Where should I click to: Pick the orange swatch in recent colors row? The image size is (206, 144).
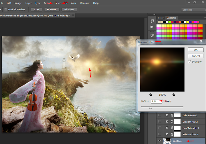[180, 22]
